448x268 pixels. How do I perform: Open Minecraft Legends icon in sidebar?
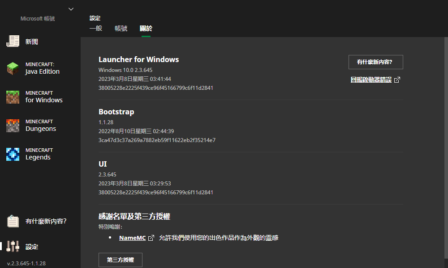13,154
